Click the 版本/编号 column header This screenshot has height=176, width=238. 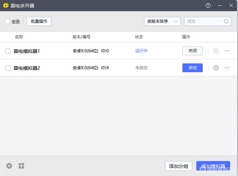[81, 37]
